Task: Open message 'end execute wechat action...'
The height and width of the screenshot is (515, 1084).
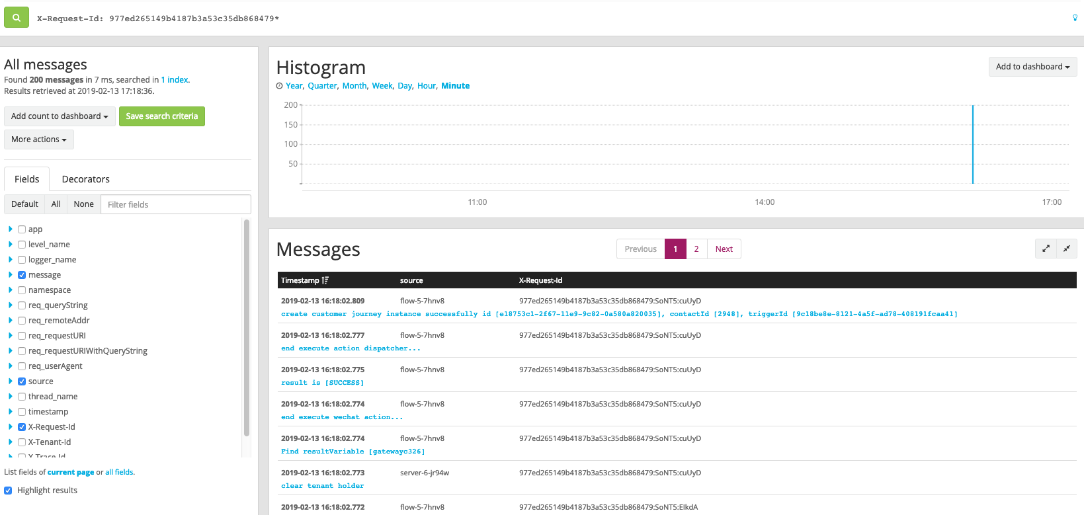Action: pos(342,417)
